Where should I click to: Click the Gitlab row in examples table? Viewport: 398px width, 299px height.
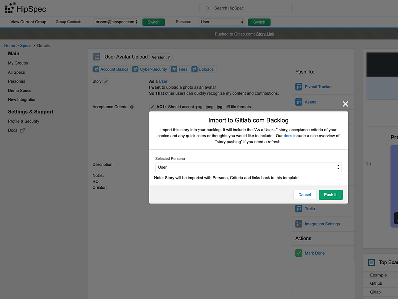(x=380, y=292)
